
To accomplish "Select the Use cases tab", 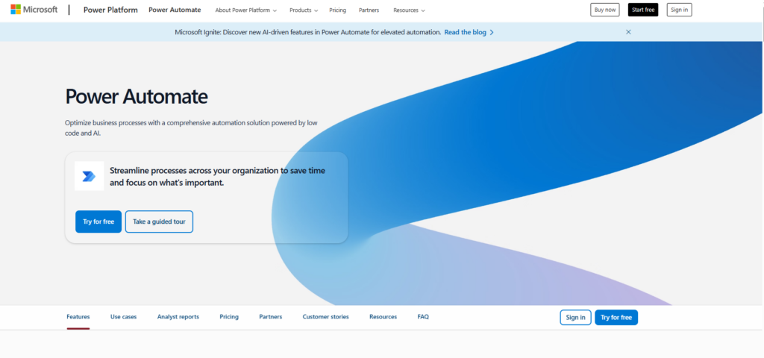I will pos(124,316).
